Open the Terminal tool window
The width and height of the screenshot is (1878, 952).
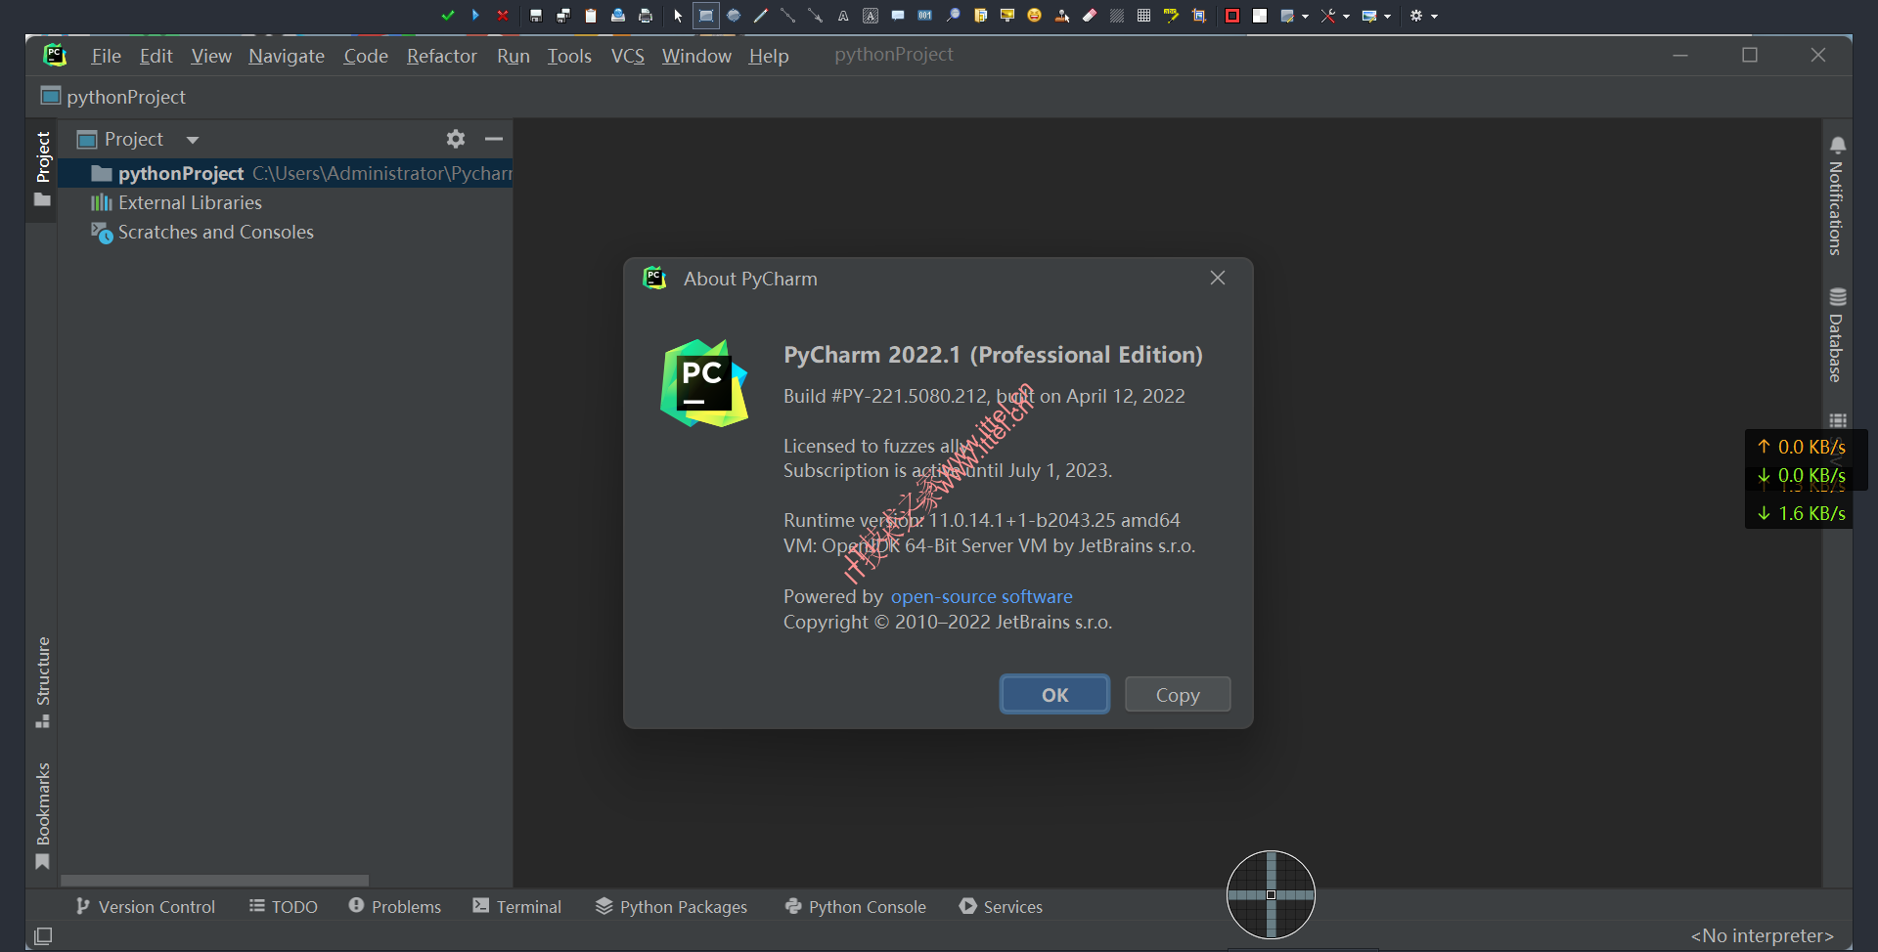[x=517, y=906]
